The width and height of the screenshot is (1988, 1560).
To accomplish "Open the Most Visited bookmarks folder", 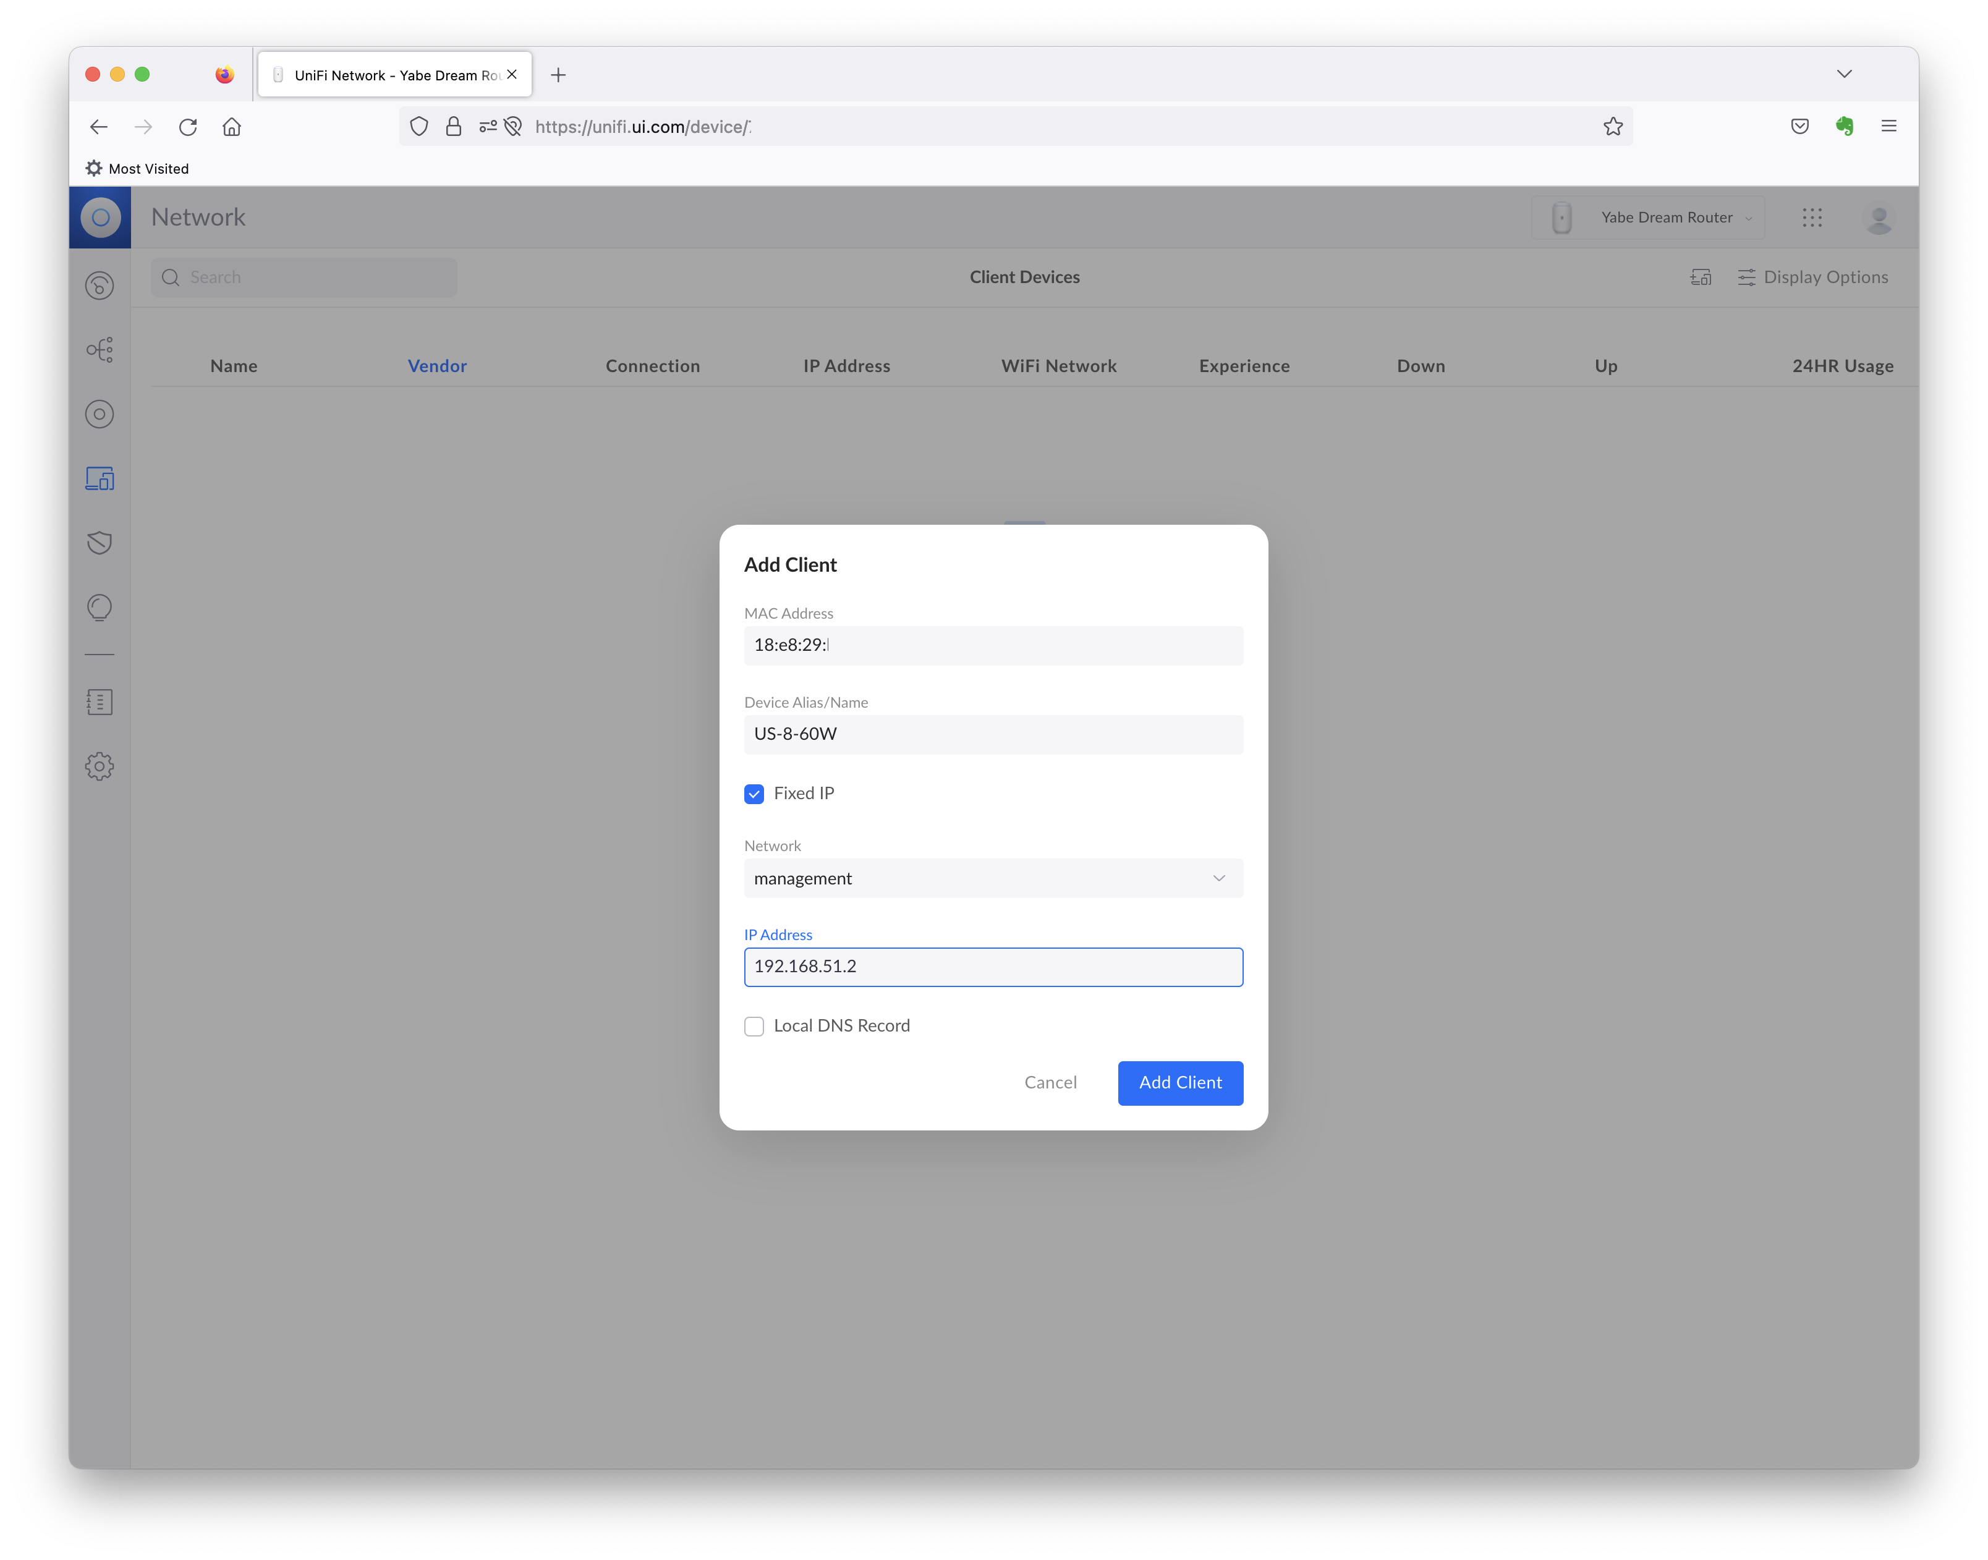I will (x=137, y=169).
